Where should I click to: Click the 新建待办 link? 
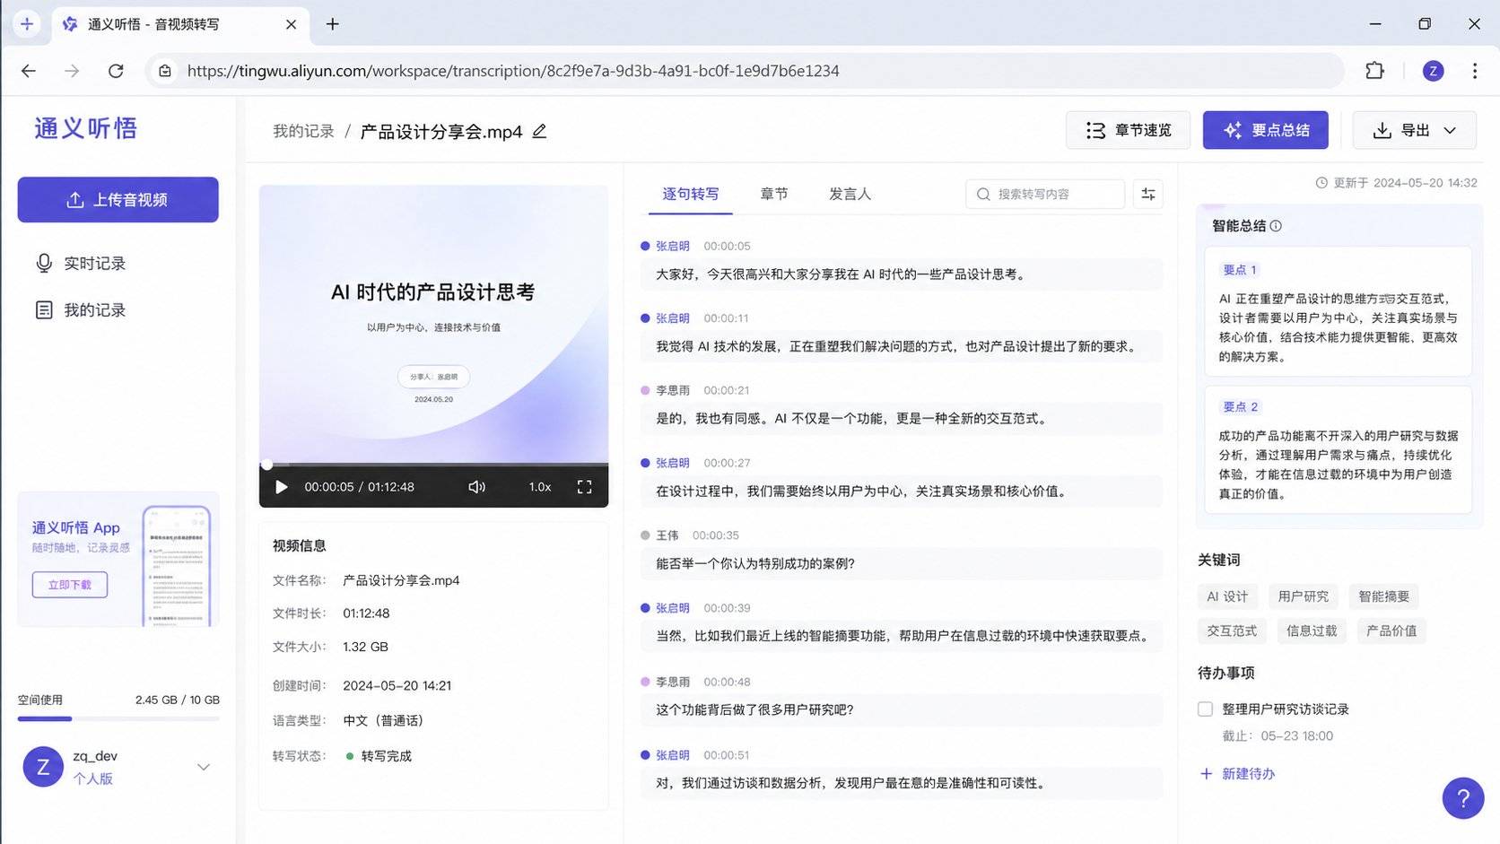point(1237,773)
